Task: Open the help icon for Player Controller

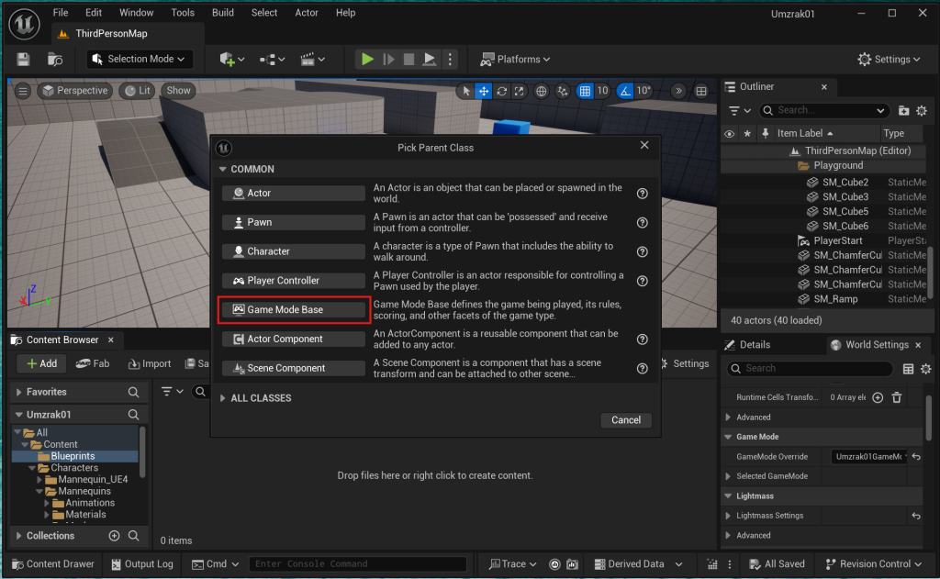Action: [x=642, y=281]
